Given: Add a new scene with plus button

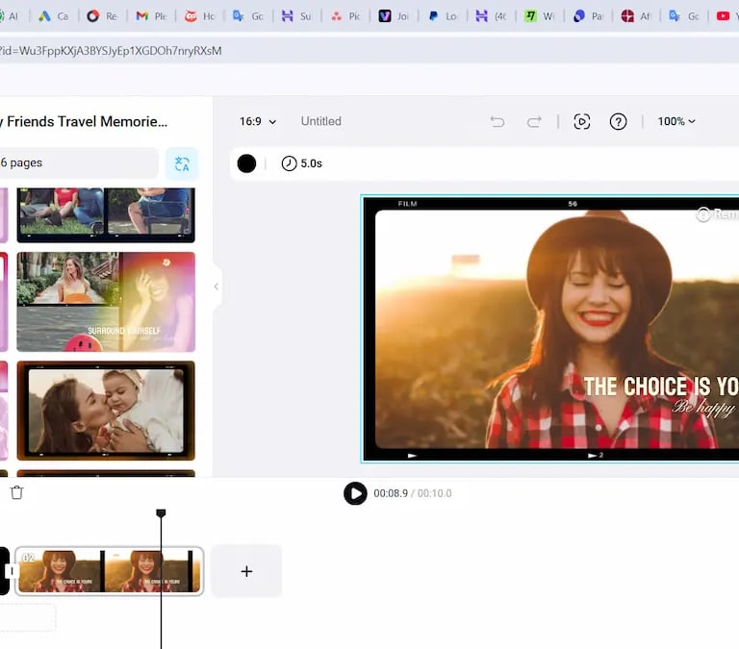Looking at the screenshot, I should coord(246,571).
